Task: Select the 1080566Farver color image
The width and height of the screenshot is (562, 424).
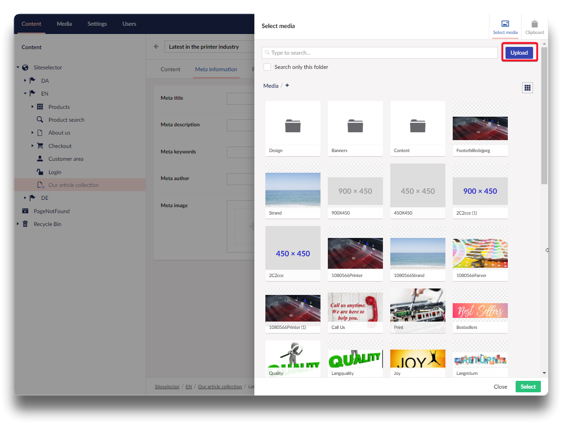Action: (x=480, y=253)
